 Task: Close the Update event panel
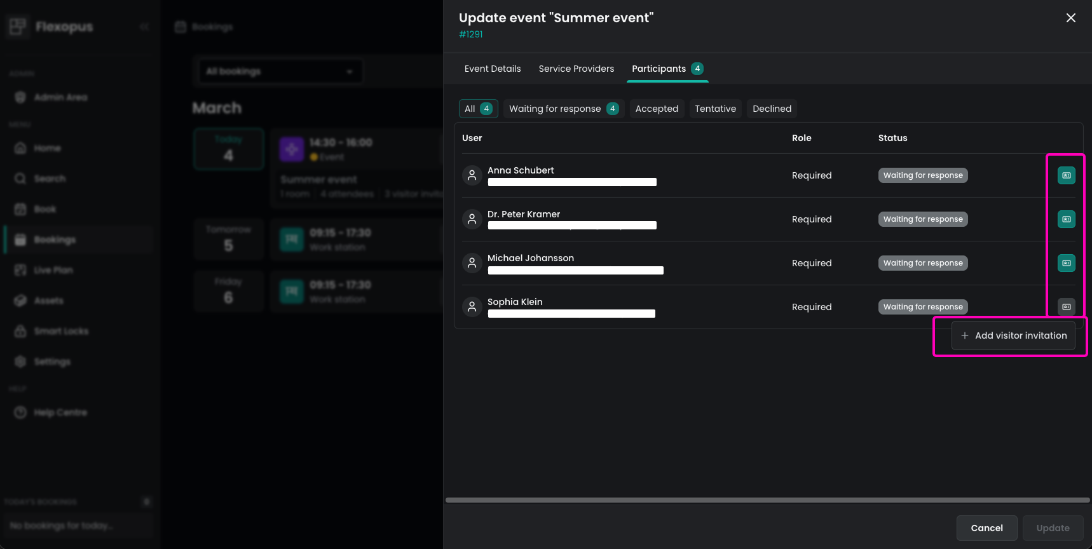1070,18
